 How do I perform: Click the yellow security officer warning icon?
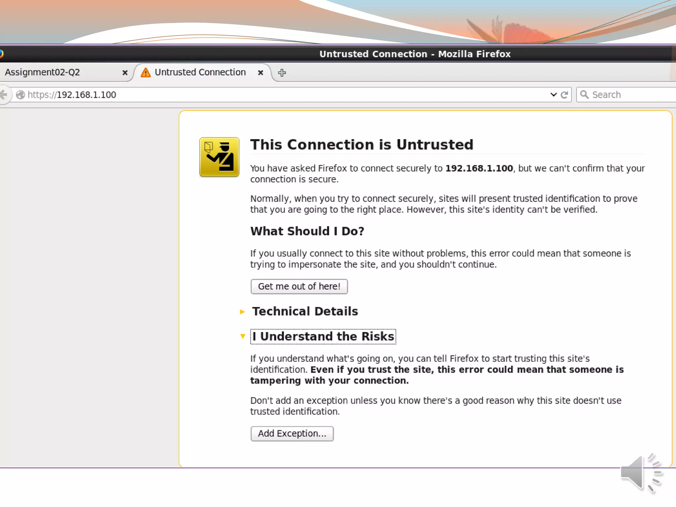click(219, 157)
